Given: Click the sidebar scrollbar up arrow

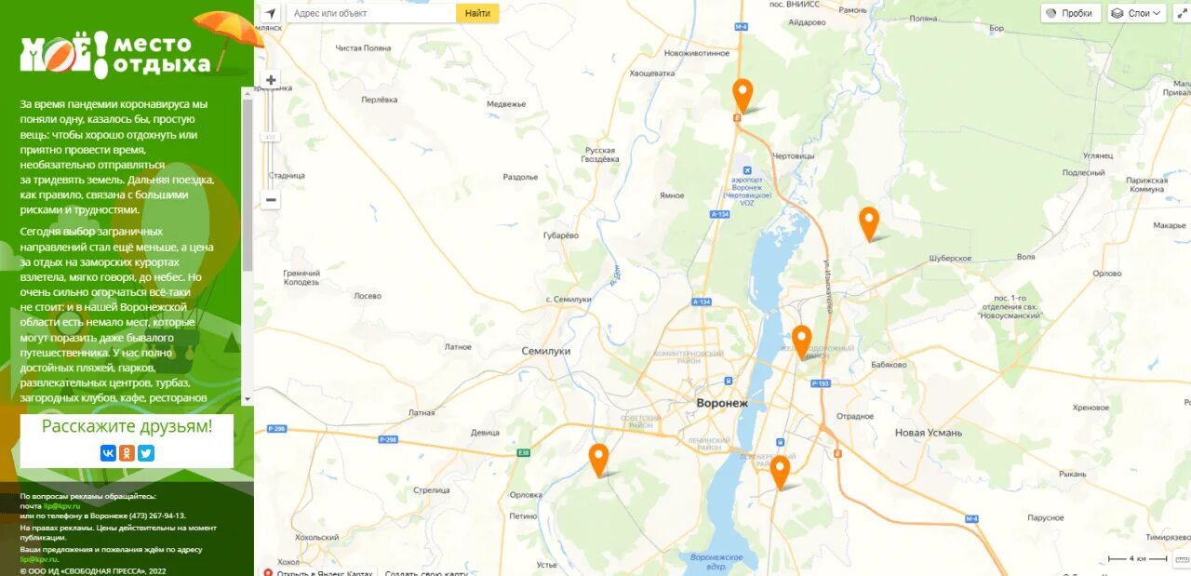Looking at the screenshot, I should [248, 93].
